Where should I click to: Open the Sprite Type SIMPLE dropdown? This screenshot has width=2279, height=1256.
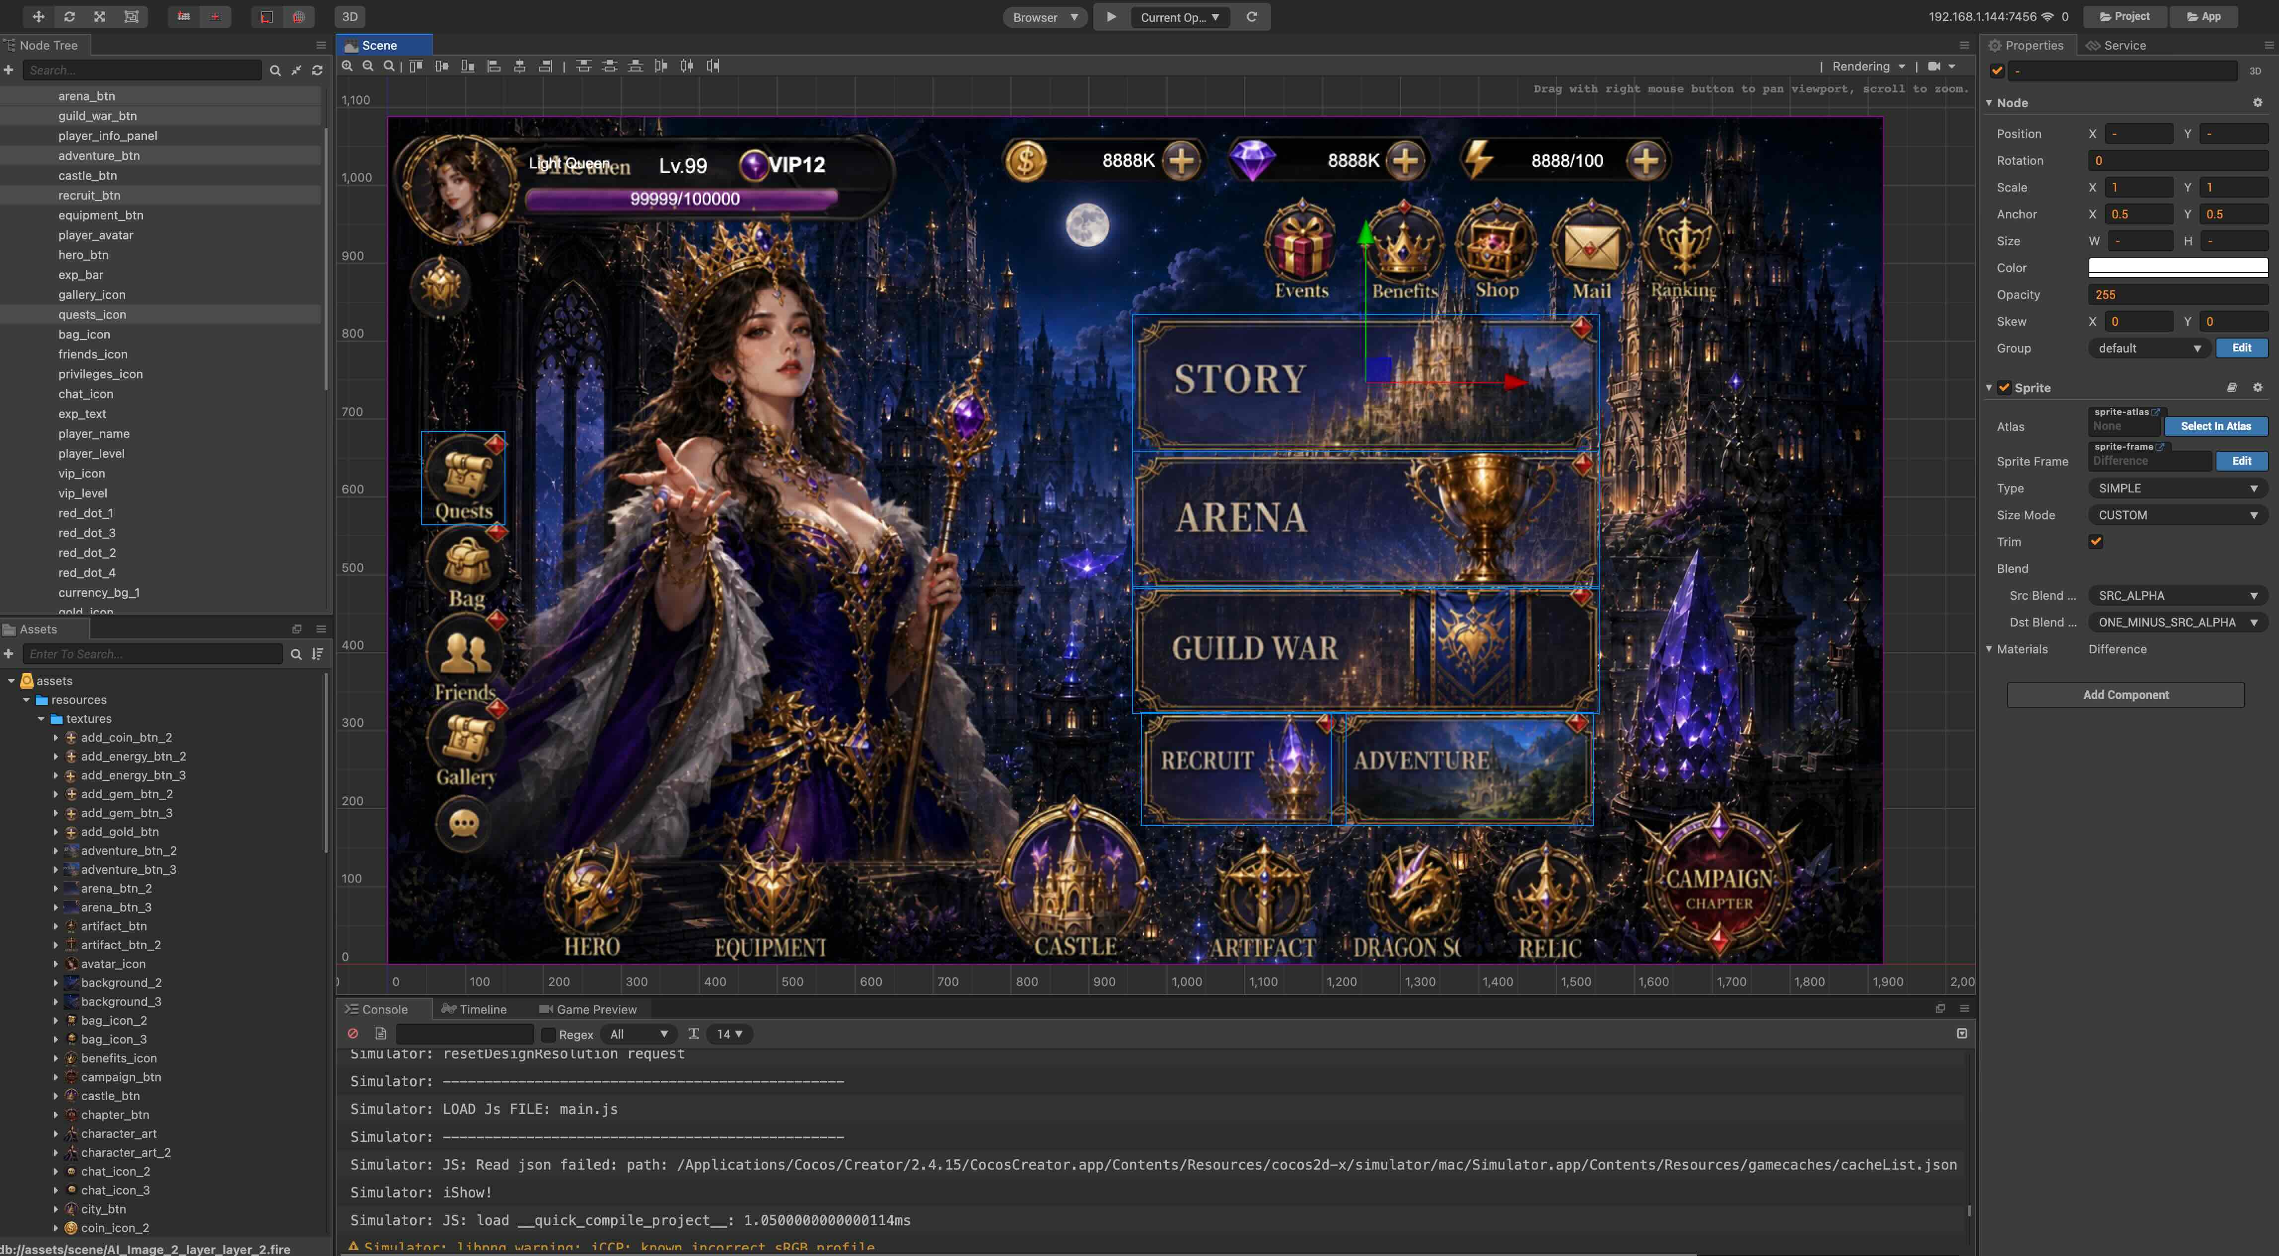pyautogui.click(x=2177, y=488)
